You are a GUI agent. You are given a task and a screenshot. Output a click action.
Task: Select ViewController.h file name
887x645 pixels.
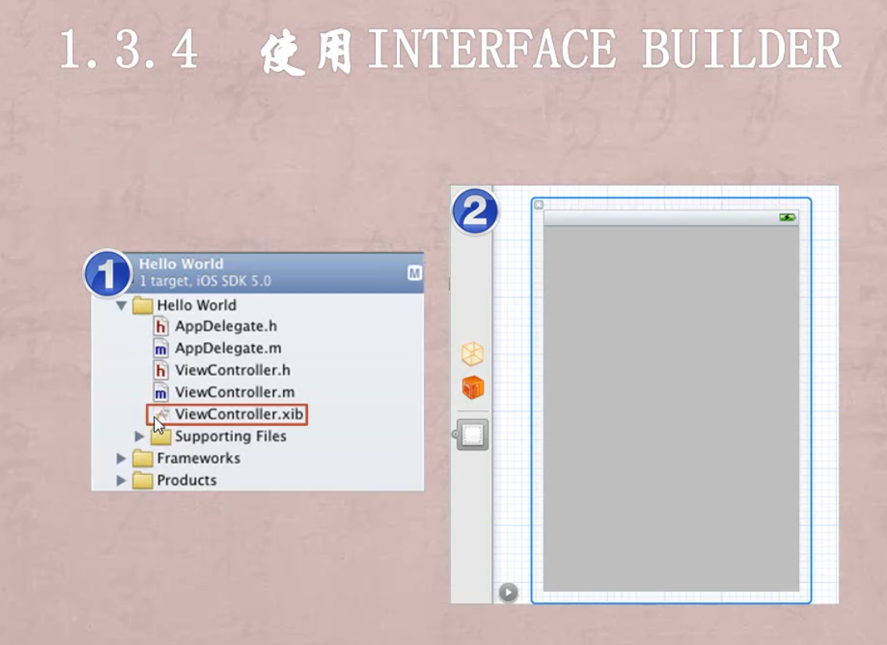(232, 371)
